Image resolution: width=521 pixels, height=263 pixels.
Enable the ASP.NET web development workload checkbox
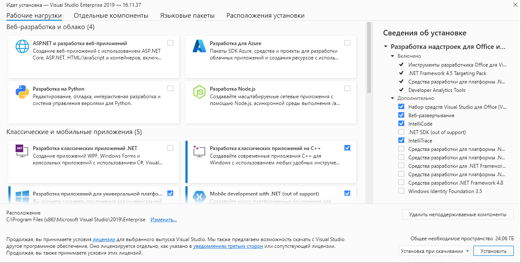coord(170,43)
